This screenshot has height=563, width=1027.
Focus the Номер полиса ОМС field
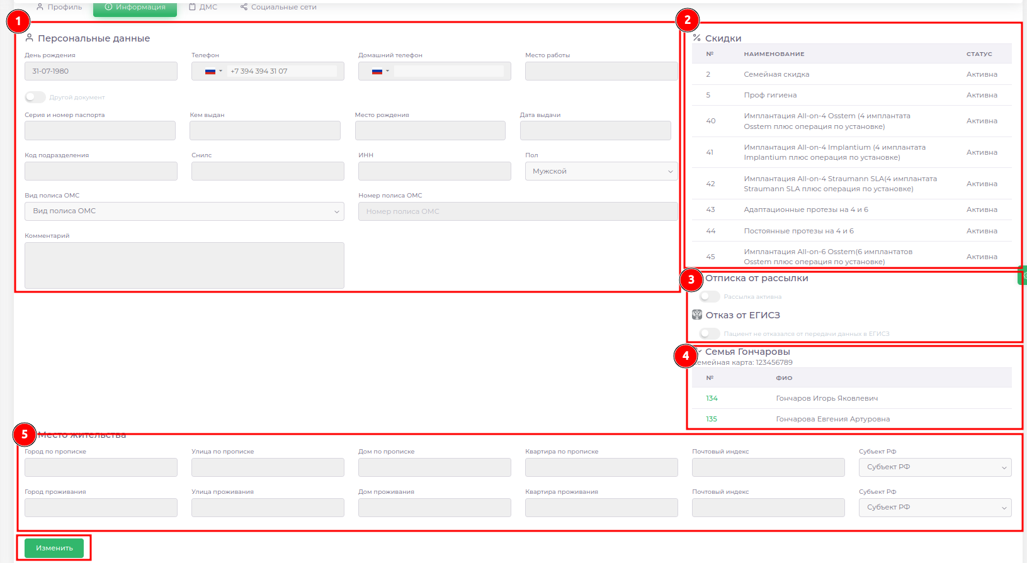tap(518, 211)
